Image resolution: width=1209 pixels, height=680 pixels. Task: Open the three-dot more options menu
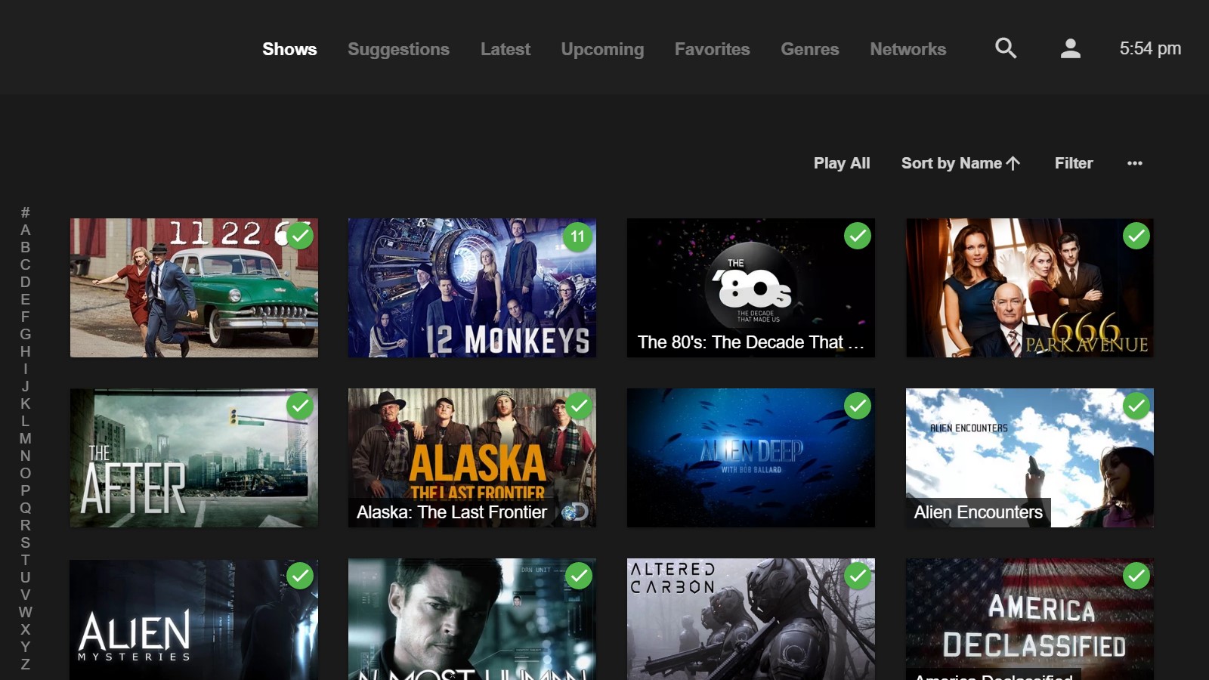1135,163
